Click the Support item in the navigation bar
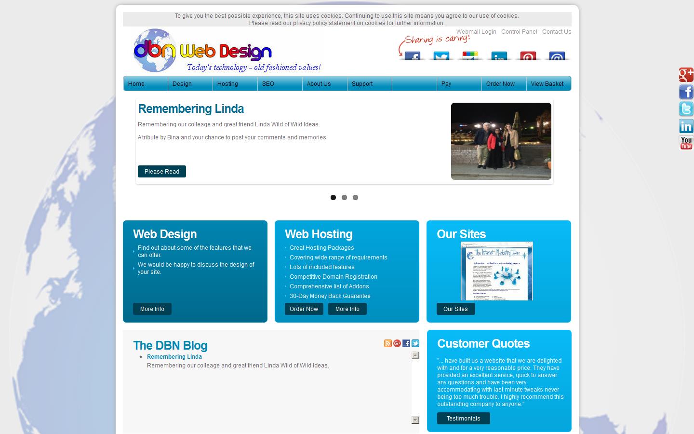The image size is (694, 434). [362, 83]
